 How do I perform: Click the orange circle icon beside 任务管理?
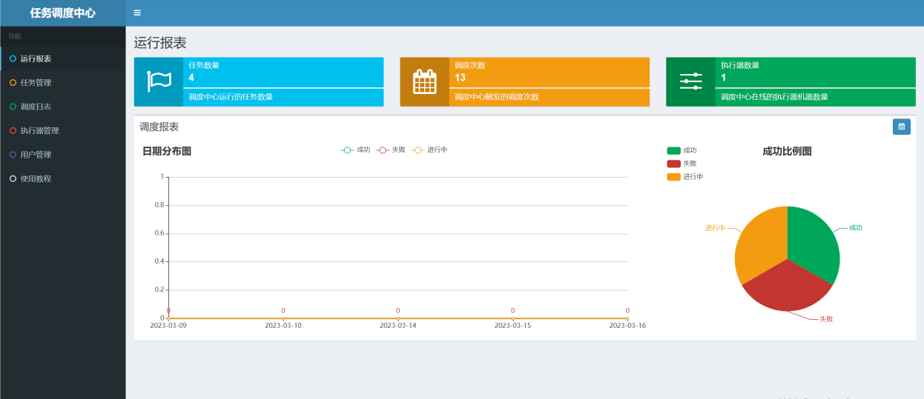(x=13, y=83)
